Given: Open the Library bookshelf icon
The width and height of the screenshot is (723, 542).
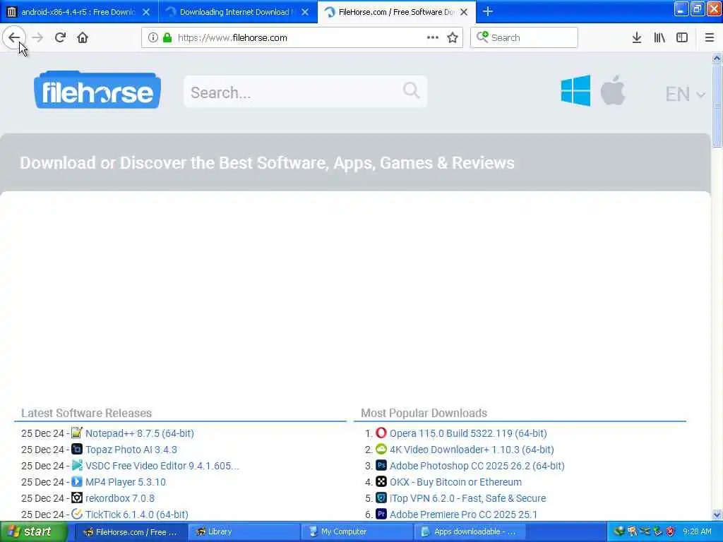Looking at the screenshot, I should pos(659,38).
